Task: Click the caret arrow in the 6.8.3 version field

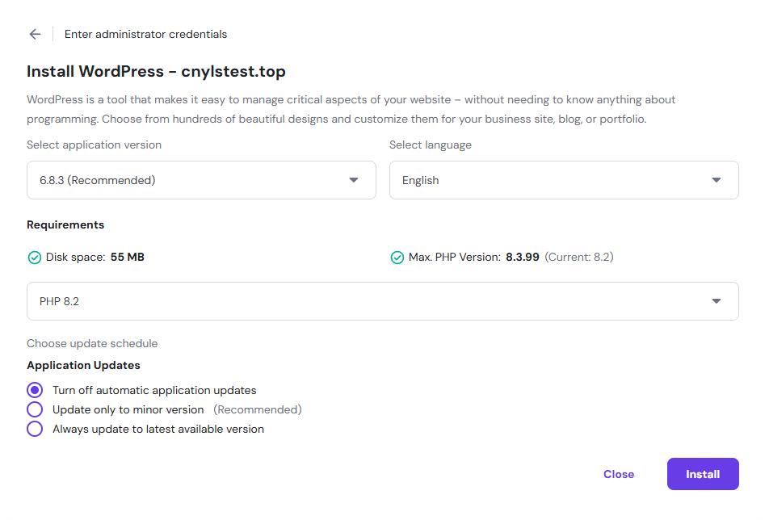Action: pos(353,180)
